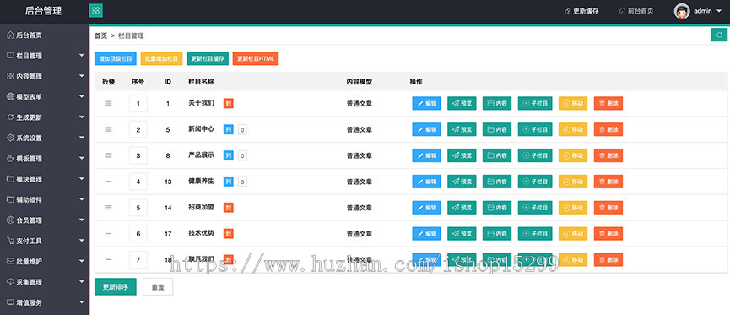Image resolution: width=730 pixels, height=315 pixels.
Task: Click the 会员管理 user icon in the sidebar
Action: (10, 220)
